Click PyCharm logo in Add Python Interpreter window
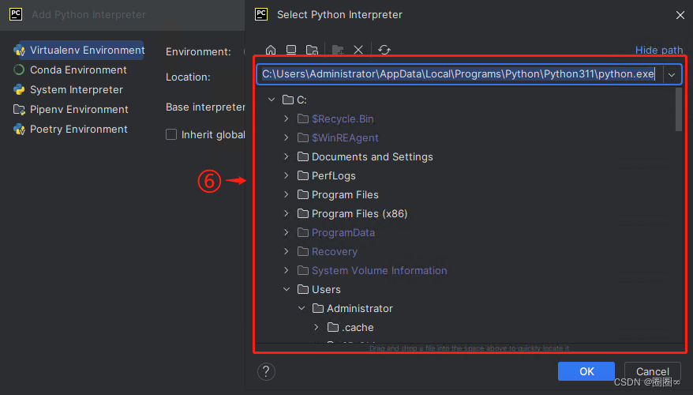Image resolution: width=693 pixels, height=395 pixels. pos(16,14)
